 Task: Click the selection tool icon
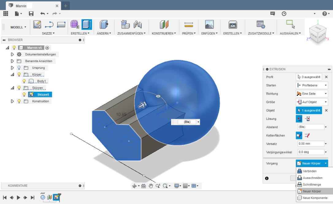tap(290, 24)
